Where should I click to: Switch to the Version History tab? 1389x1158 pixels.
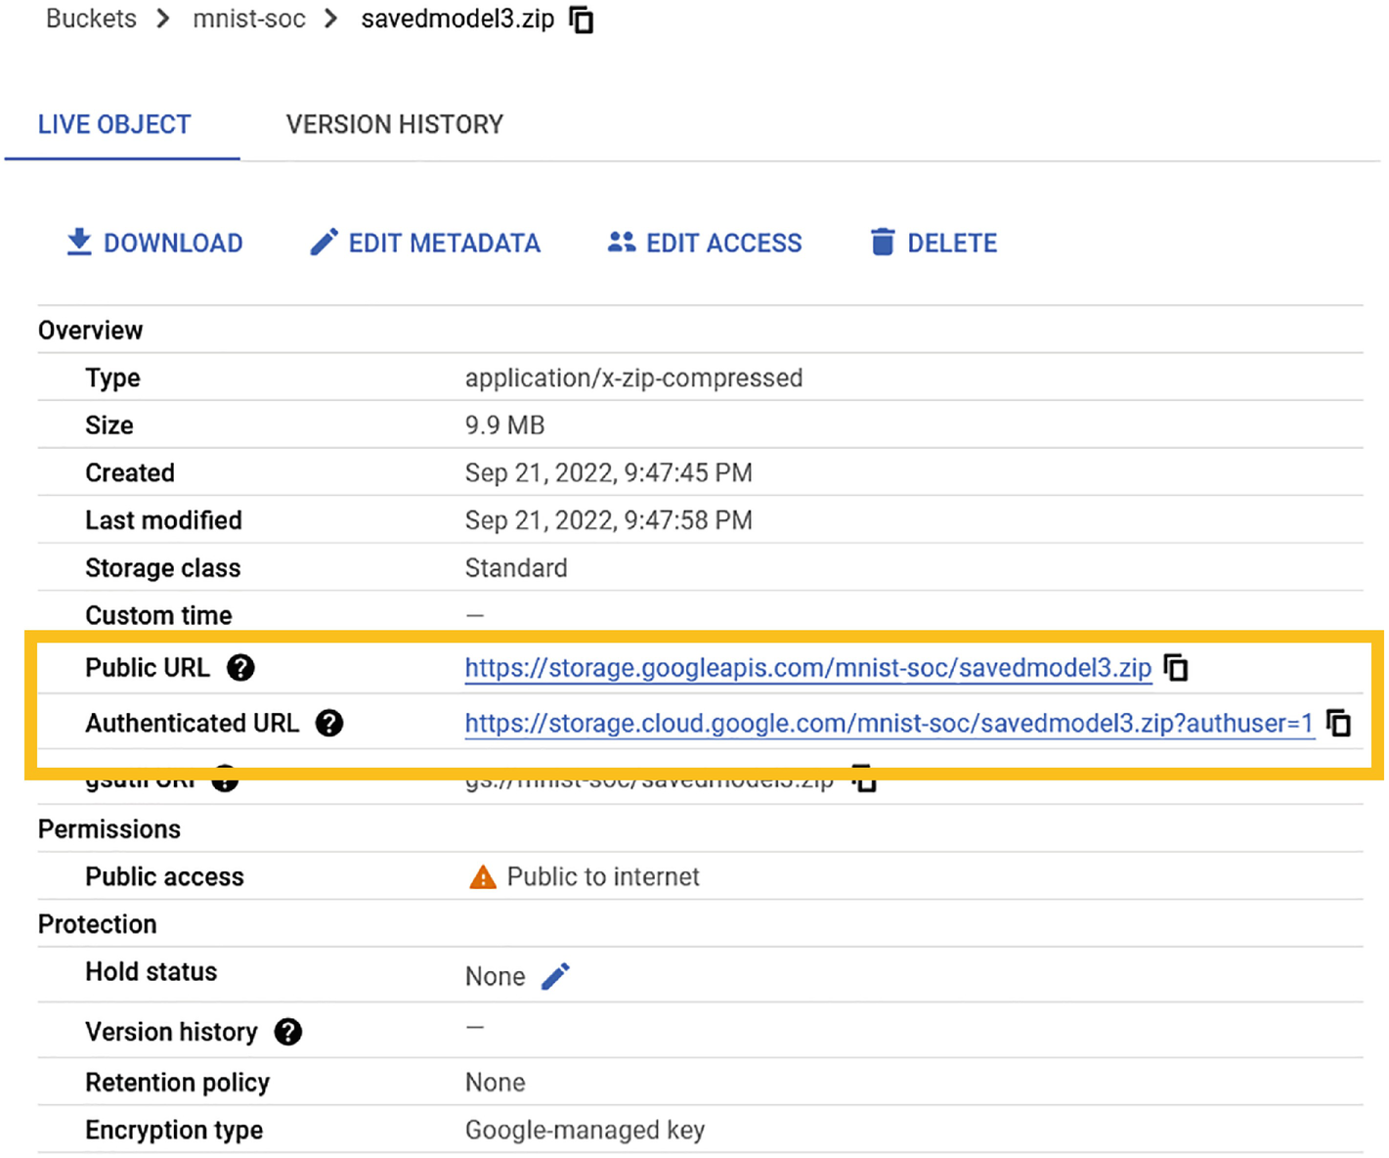[395, 124]
